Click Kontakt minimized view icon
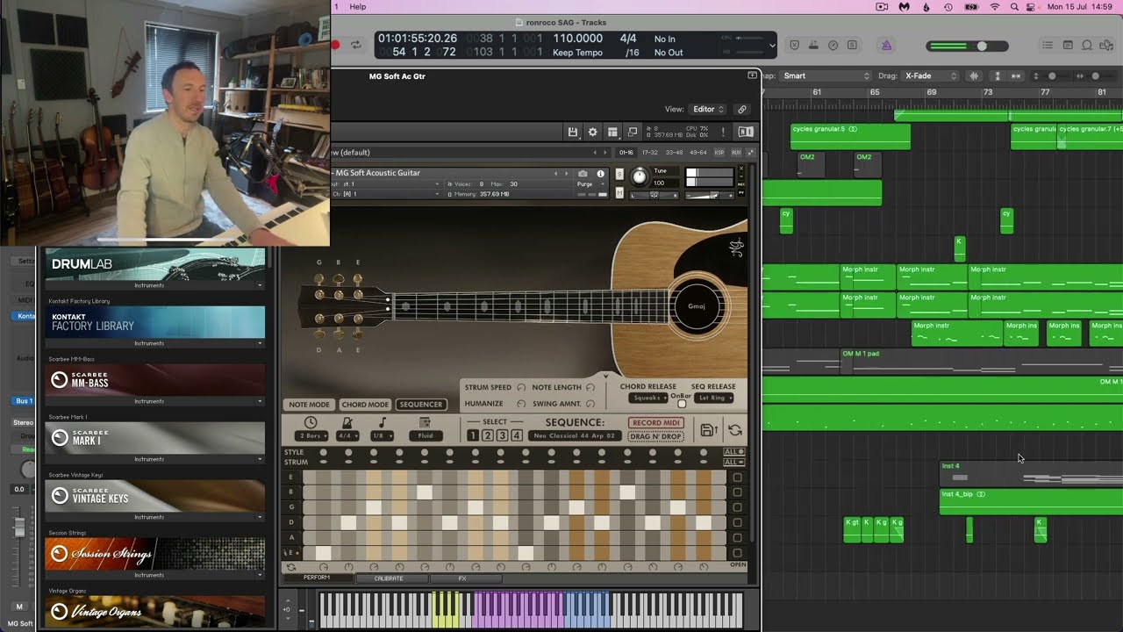This screenshot has height=632, width=1123. click(632, 132)
